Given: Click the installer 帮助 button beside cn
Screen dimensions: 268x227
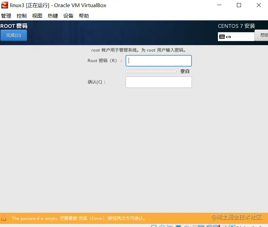Looking at the screenshot, I should click(261, 35).
